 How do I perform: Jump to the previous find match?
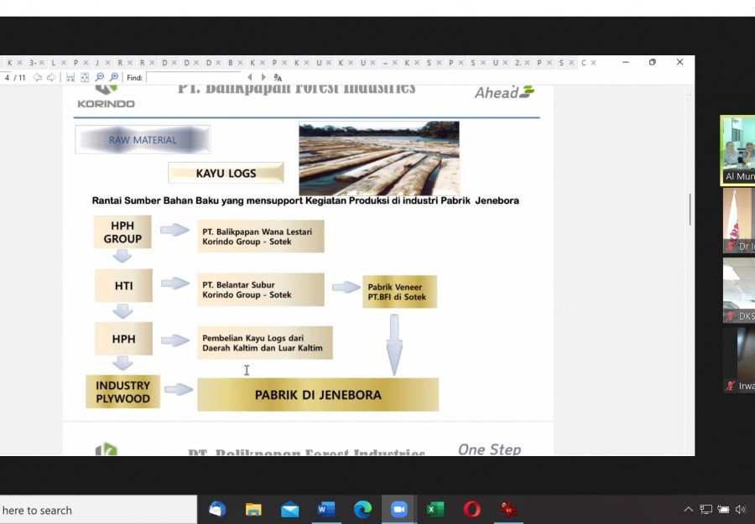(x=249, y=77)
